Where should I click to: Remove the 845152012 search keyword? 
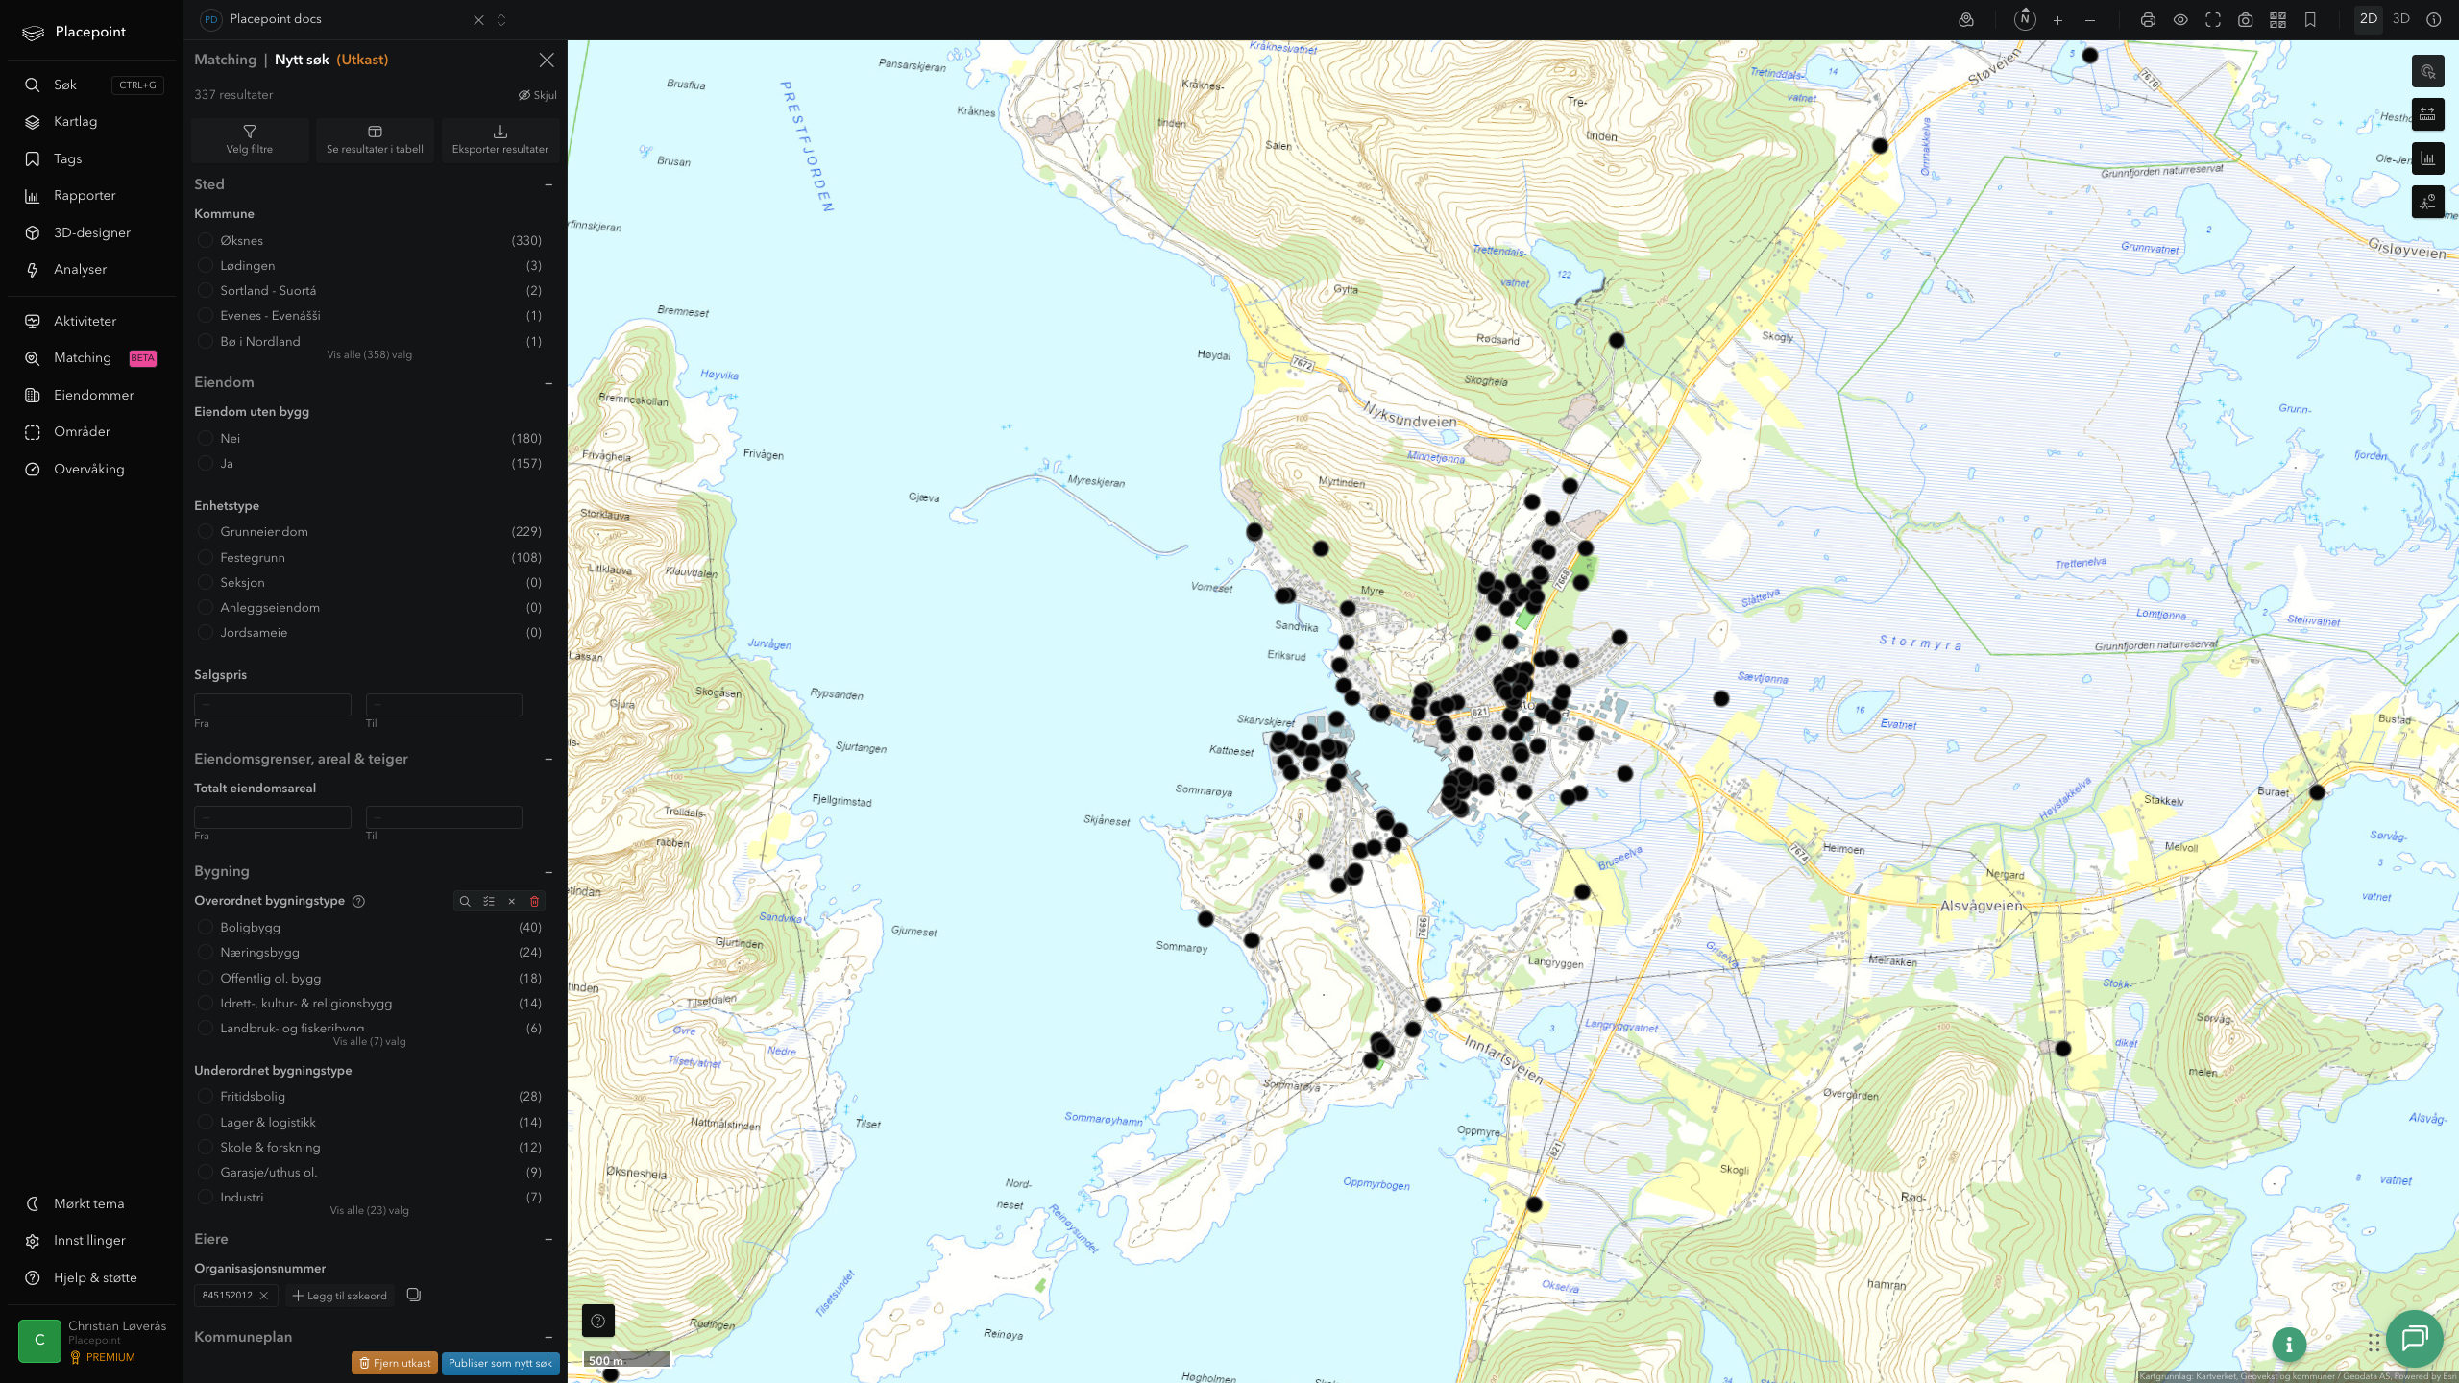tap(264, 1296)
